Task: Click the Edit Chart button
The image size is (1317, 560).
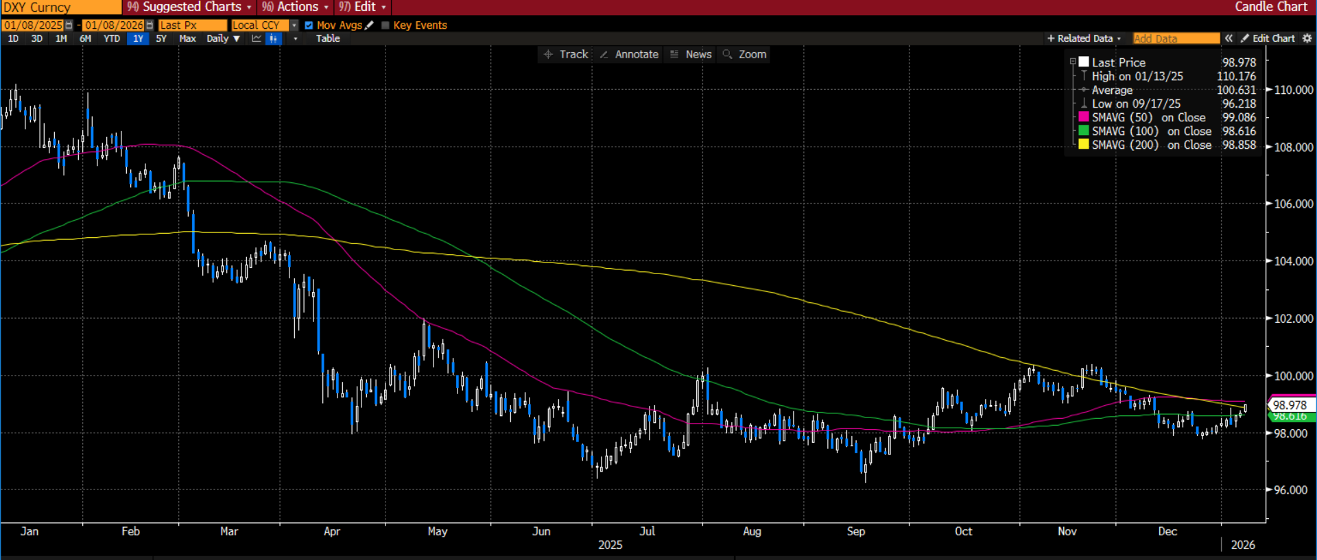Action: point(1268,38)
